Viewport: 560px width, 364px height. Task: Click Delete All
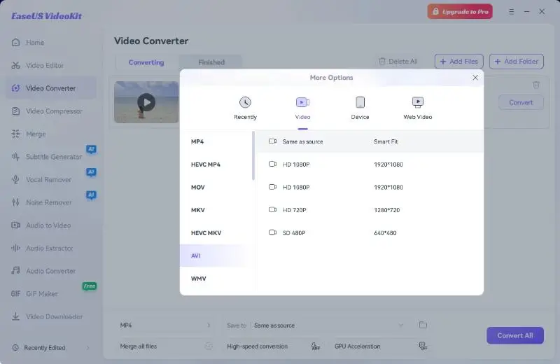pos(398,62)
